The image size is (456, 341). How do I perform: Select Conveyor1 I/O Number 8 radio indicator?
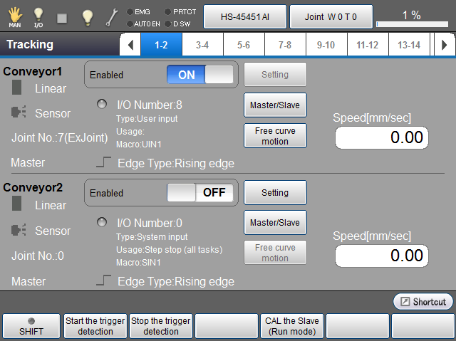[103, 105]
